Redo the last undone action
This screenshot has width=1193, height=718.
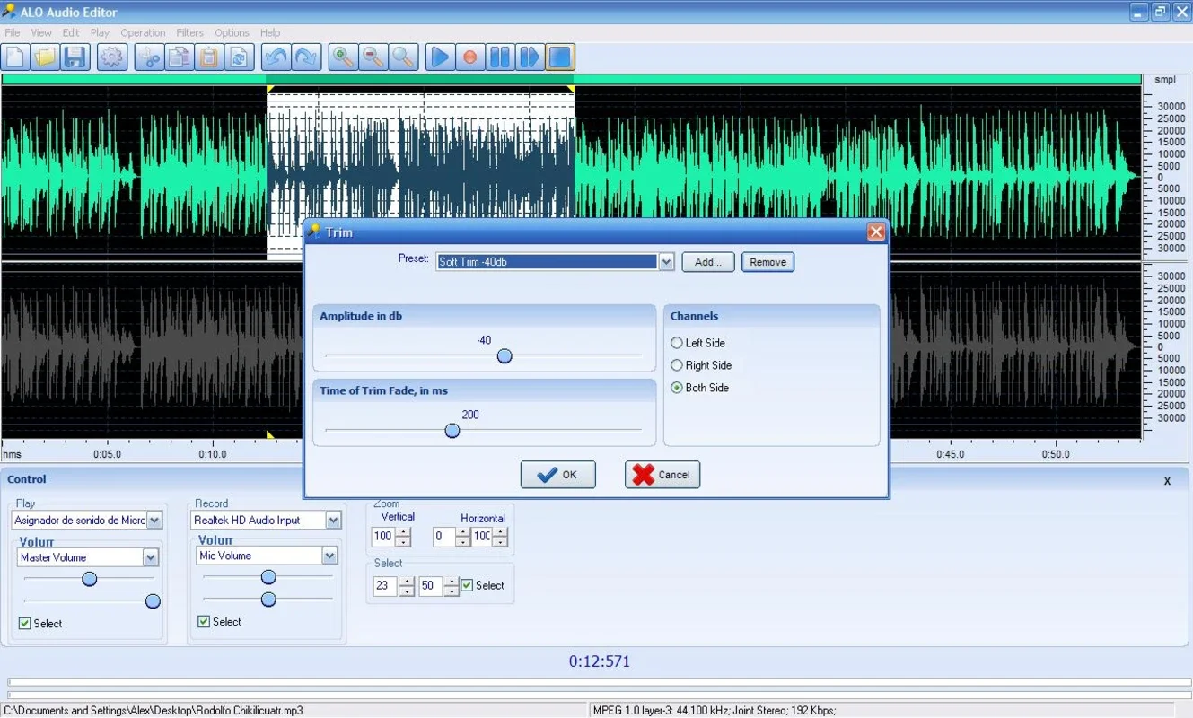(305, 57)
